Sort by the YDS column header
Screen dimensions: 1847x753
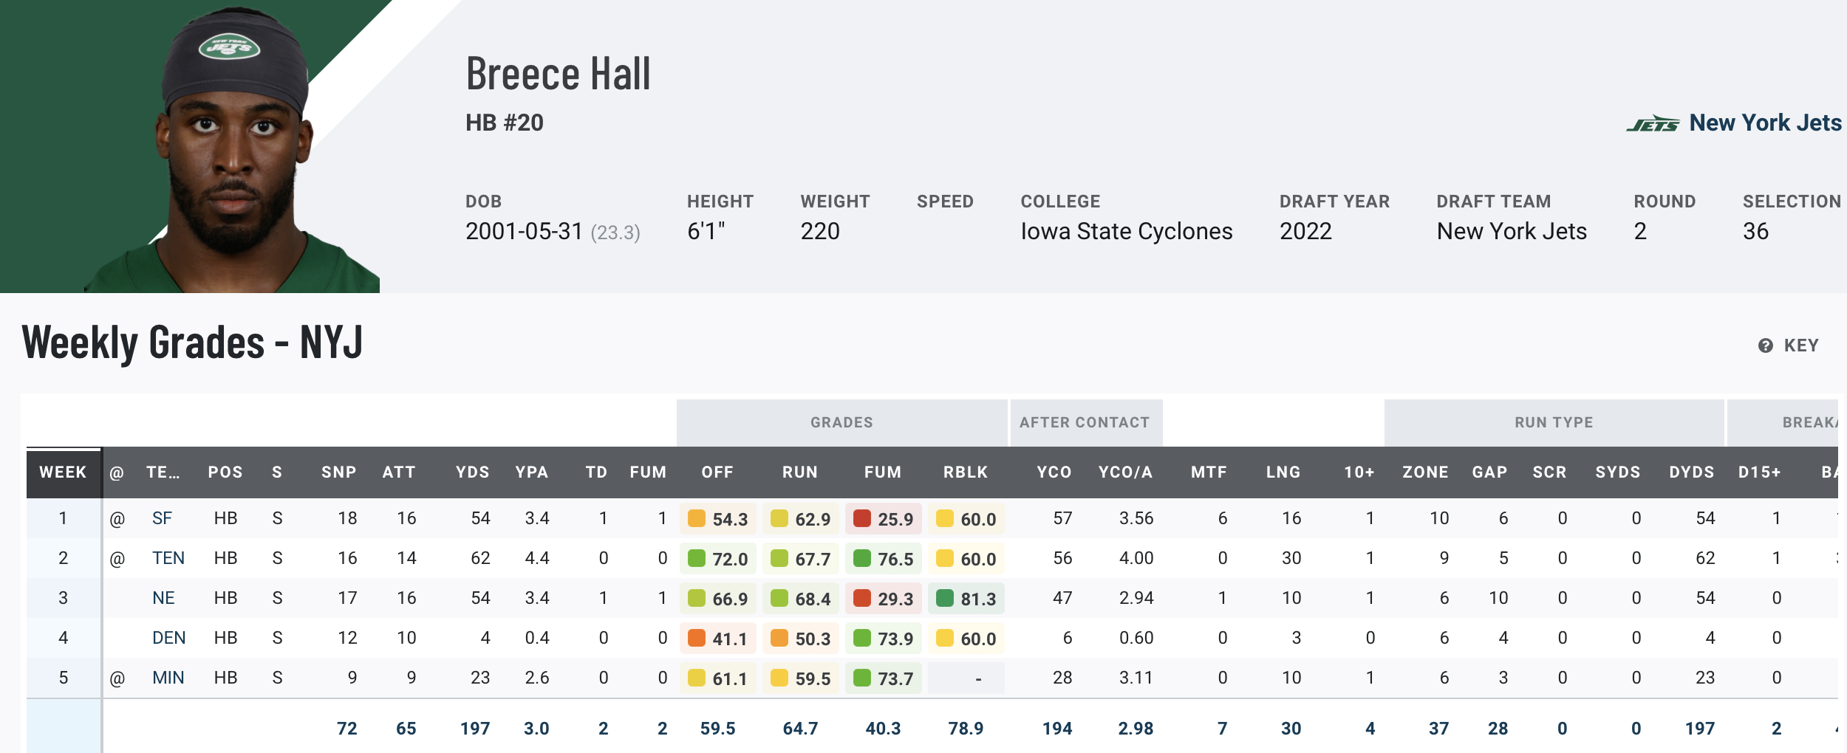pyautogui.click(x=472, y=472)
